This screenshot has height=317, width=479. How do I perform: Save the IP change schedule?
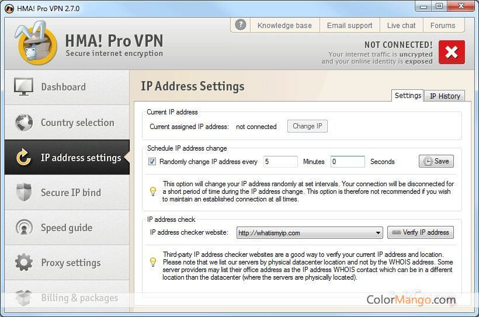(x=436, y=161)
